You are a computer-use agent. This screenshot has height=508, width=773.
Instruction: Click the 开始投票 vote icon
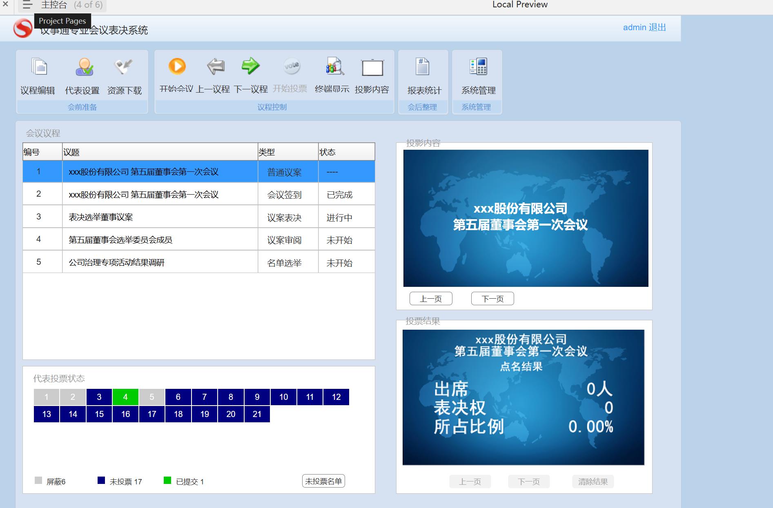pos(292,66)
